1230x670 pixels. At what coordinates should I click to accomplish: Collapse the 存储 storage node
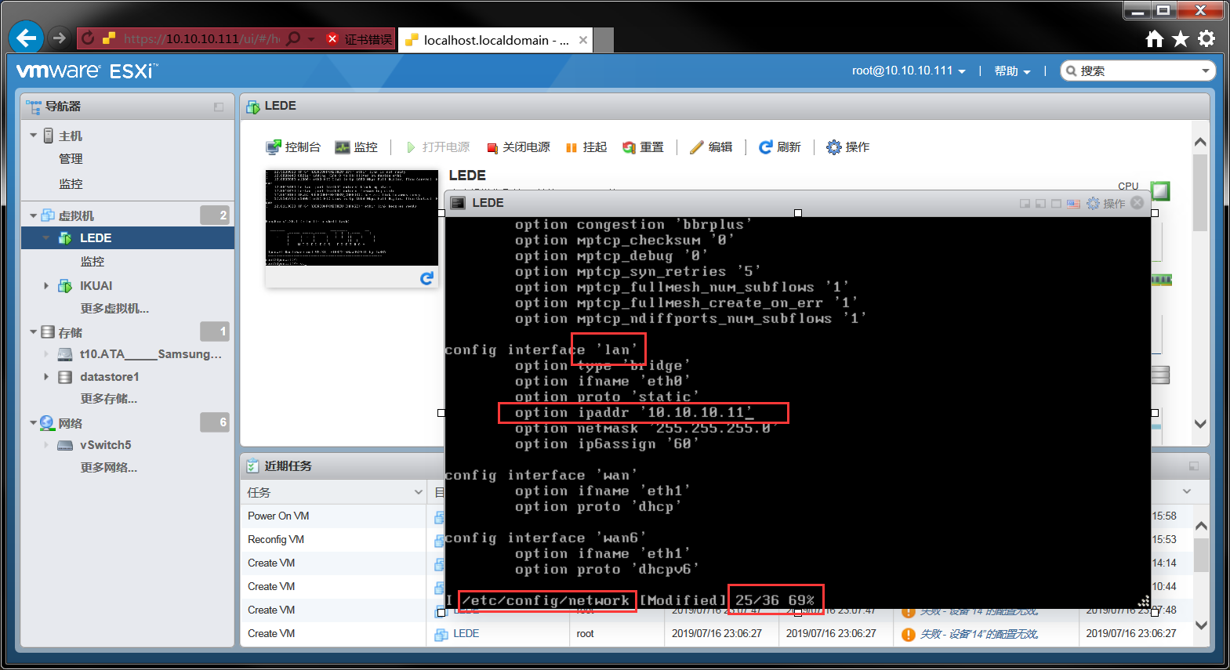pyautogui.click(x=34, y=332)
